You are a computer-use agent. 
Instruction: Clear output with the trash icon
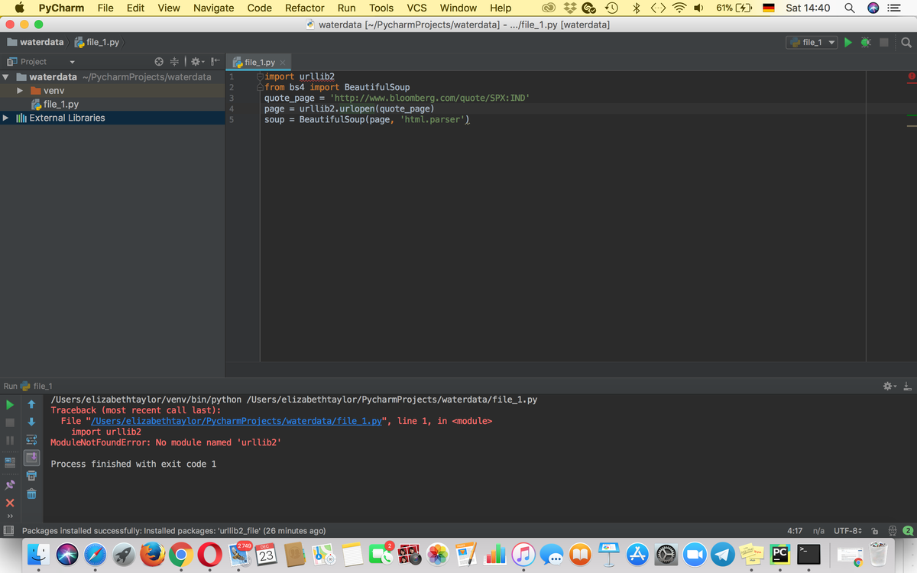click(31, 496)
